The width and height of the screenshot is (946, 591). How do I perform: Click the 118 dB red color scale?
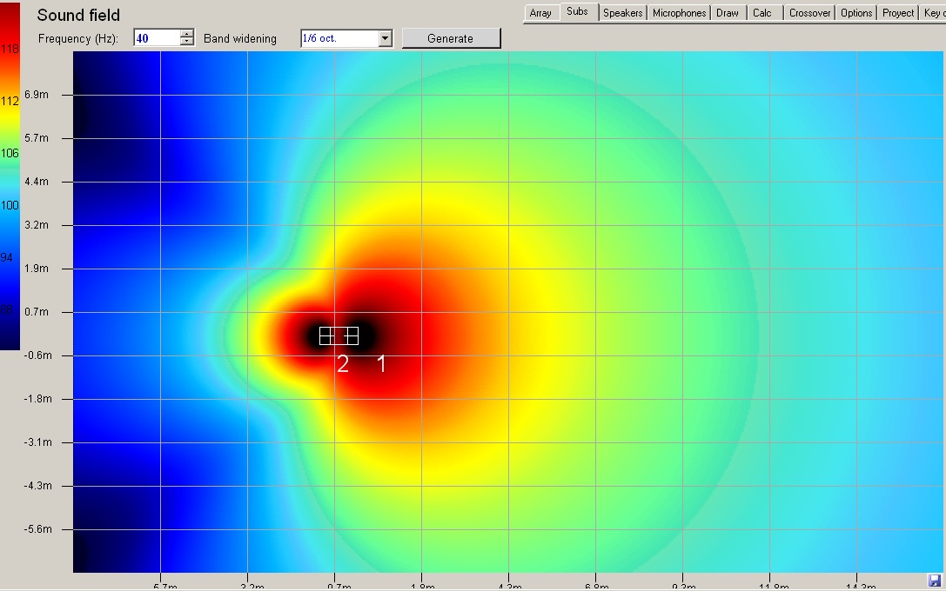pos(10,49)
